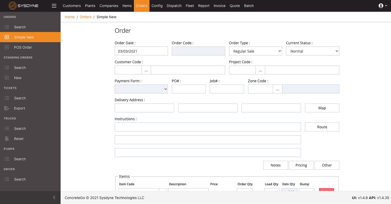Open Pumps Search in the sidebar
The image size is (391, 204).
tap(20, 159)
